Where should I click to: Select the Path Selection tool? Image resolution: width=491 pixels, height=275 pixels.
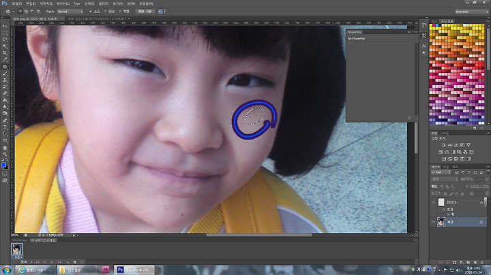(5, 133)
